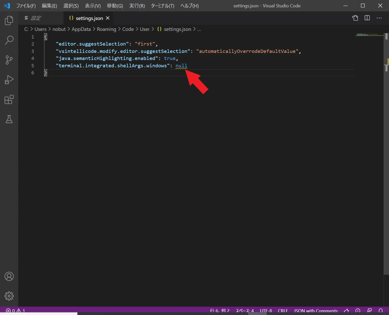Open the 表示(V) menu
This screenshot has width=389, height=315.
93,6
